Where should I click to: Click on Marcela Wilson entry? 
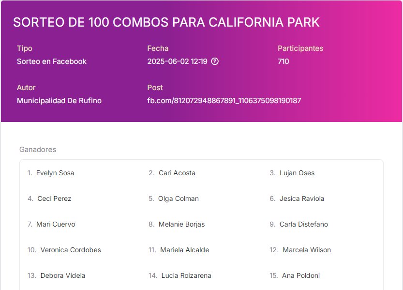(x=307, y=250)
